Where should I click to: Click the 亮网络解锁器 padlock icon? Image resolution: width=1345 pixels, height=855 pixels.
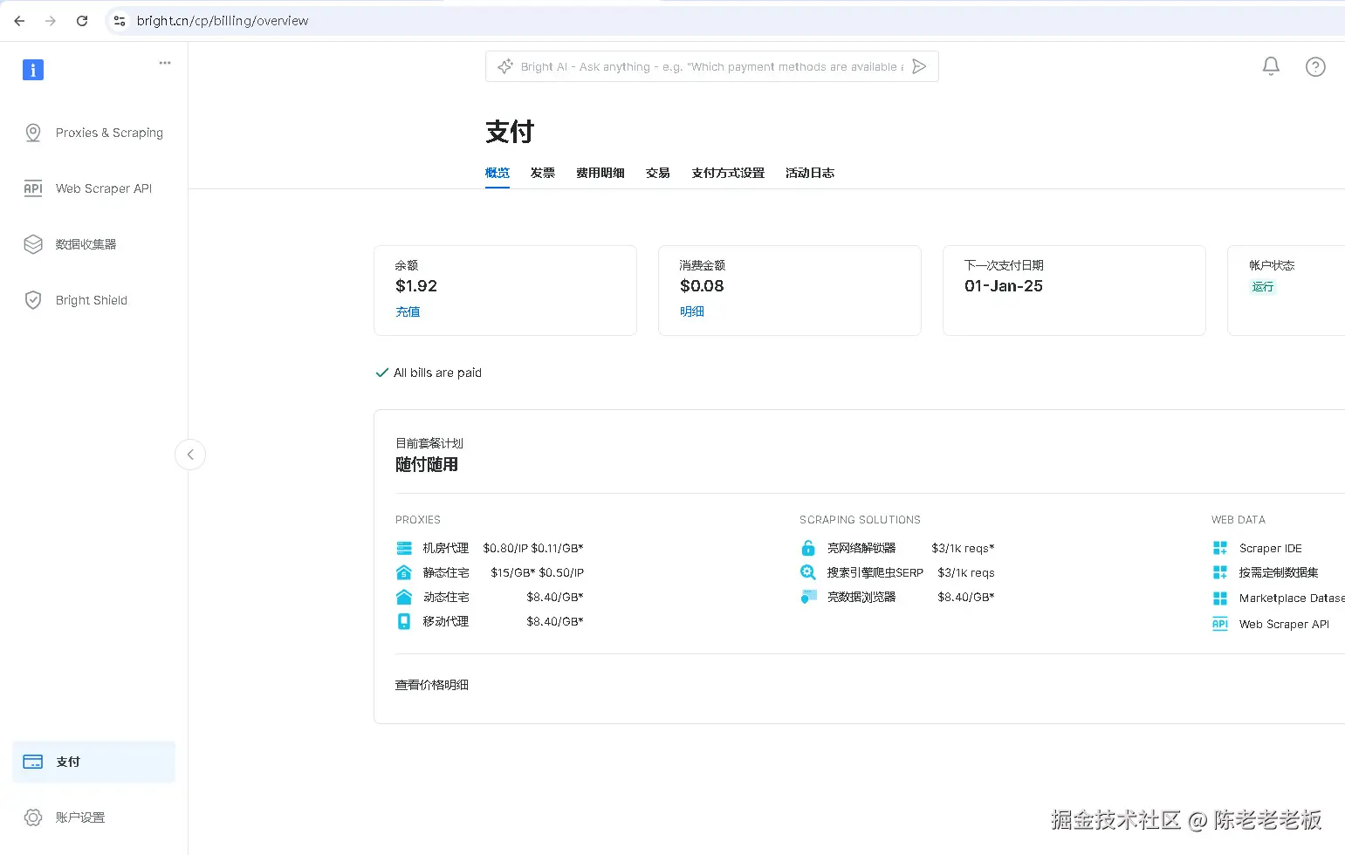(808, 548)
